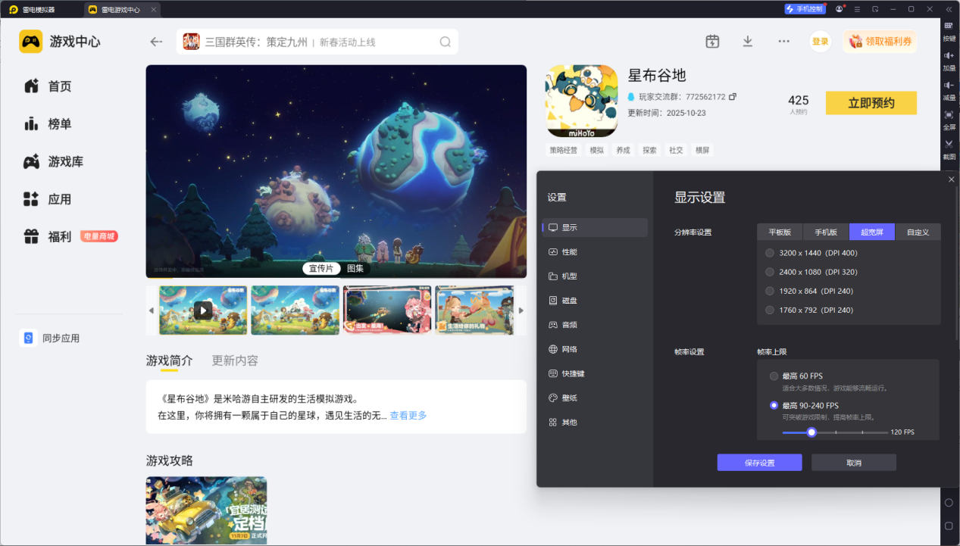The height and width of the screenshot is (546, 960).
Task: Click 立即预约 to pre-register
Action: pyautogui.click(x=871, y=103)
